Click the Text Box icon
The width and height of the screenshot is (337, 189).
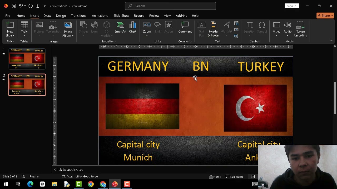(201, 25)
